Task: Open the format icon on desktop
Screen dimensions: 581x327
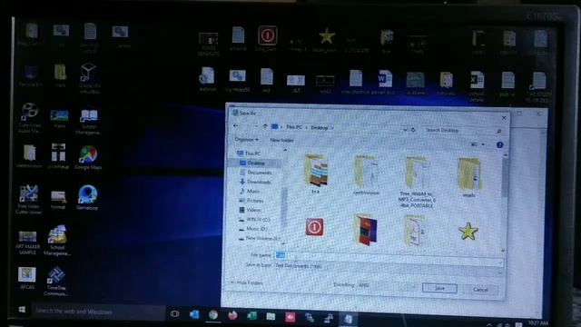Action: (x=58, y=200)
